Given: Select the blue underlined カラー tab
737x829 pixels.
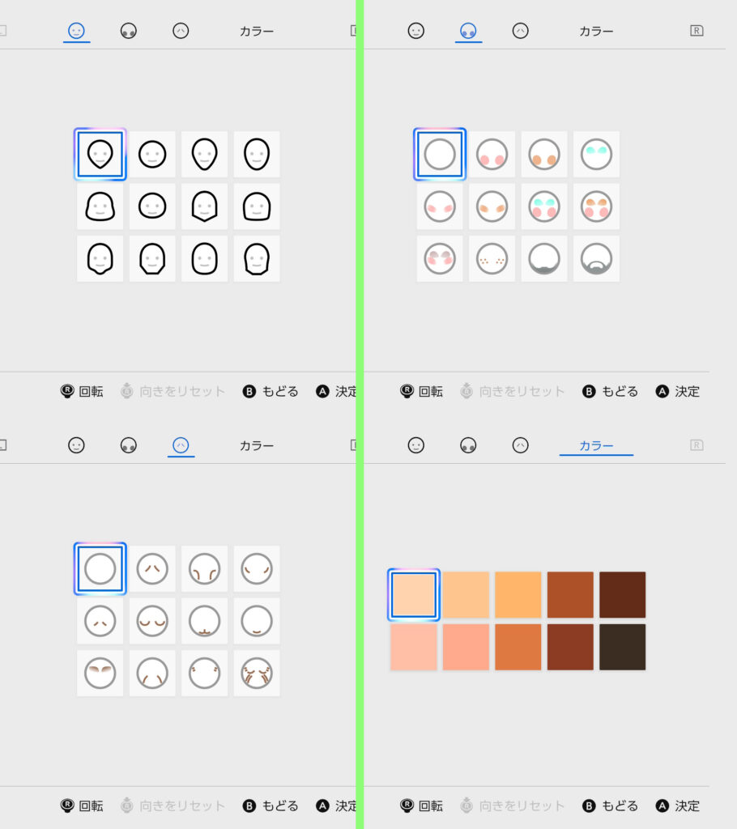Looking at the screenshot, I should [596, 446].
